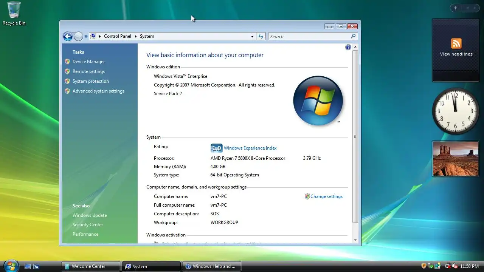Viewport: 484px width, 272px height.
Task: Open the Windows Experience Index link
Action: pyautogui.click(x=250, y=148)
